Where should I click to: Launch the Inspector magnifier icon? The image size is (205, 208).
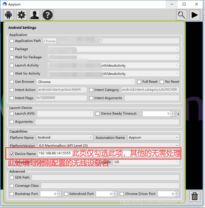point(182,15)
